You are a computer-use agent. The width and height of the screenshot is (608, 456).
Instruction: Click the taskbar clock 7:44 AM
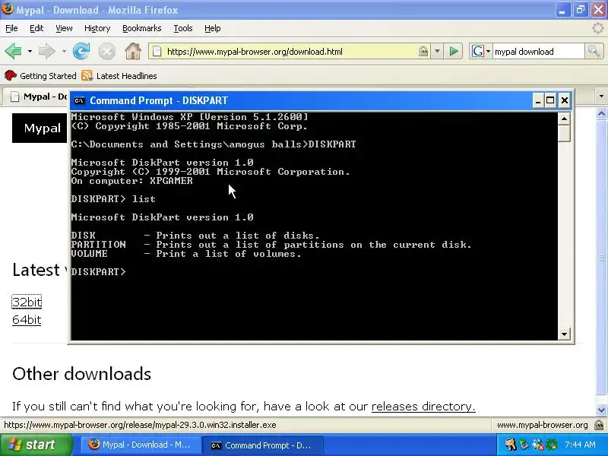(x=580, y=445)
